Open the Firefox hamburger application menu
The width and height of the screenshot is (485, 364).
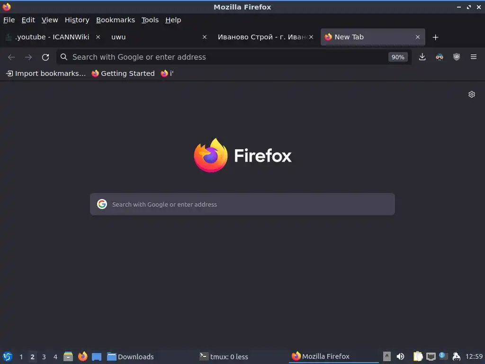tap(474, 57)
